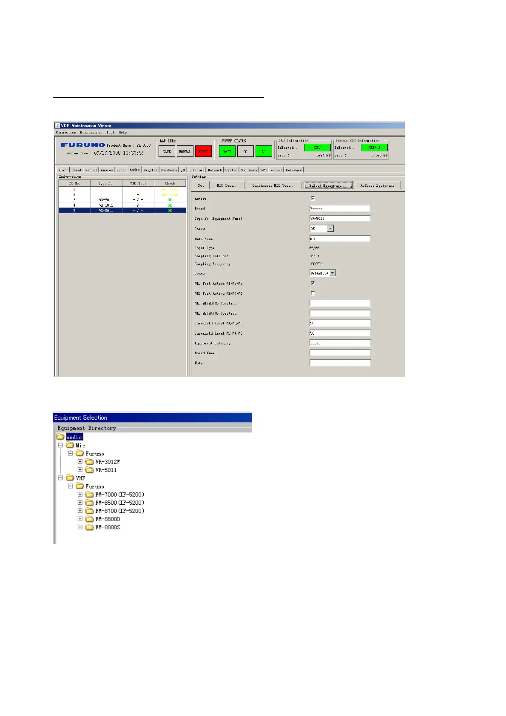Open the Maintenance menu

coord(91,132)
